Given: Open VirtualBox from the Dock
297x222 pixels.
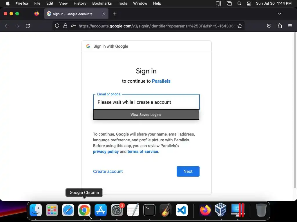Looking at the screenshot, I should (x=221, y=210).
